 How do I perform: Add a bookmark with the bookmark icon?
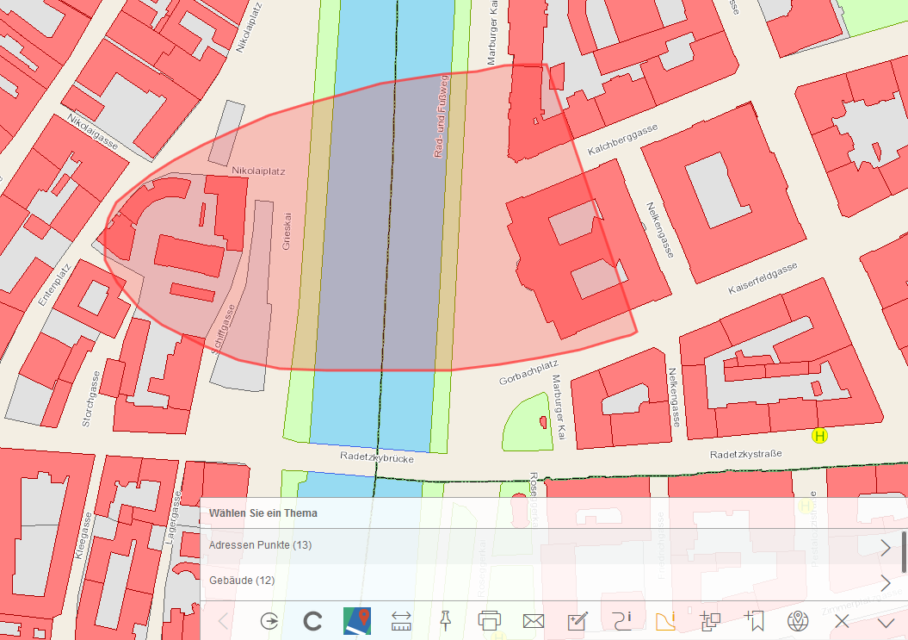755,621
